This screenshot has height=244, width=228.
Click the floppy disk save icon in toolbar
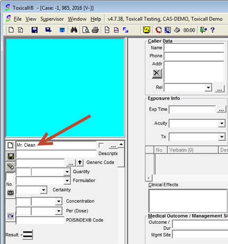[x=34, y=30]
